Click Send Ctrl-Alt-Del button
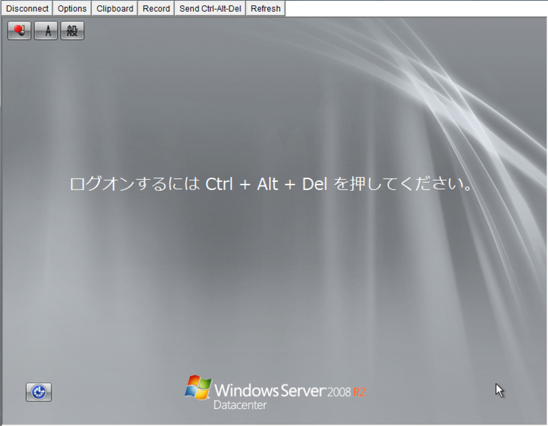Screen dimensions: 548x426 point(210,8)
